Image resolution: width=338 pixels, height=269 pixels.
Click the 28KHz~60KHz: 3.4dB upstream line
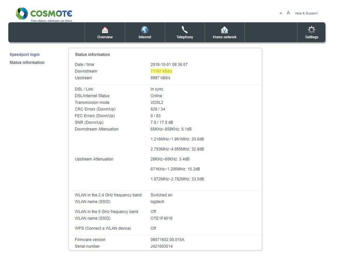pos(170,159)
